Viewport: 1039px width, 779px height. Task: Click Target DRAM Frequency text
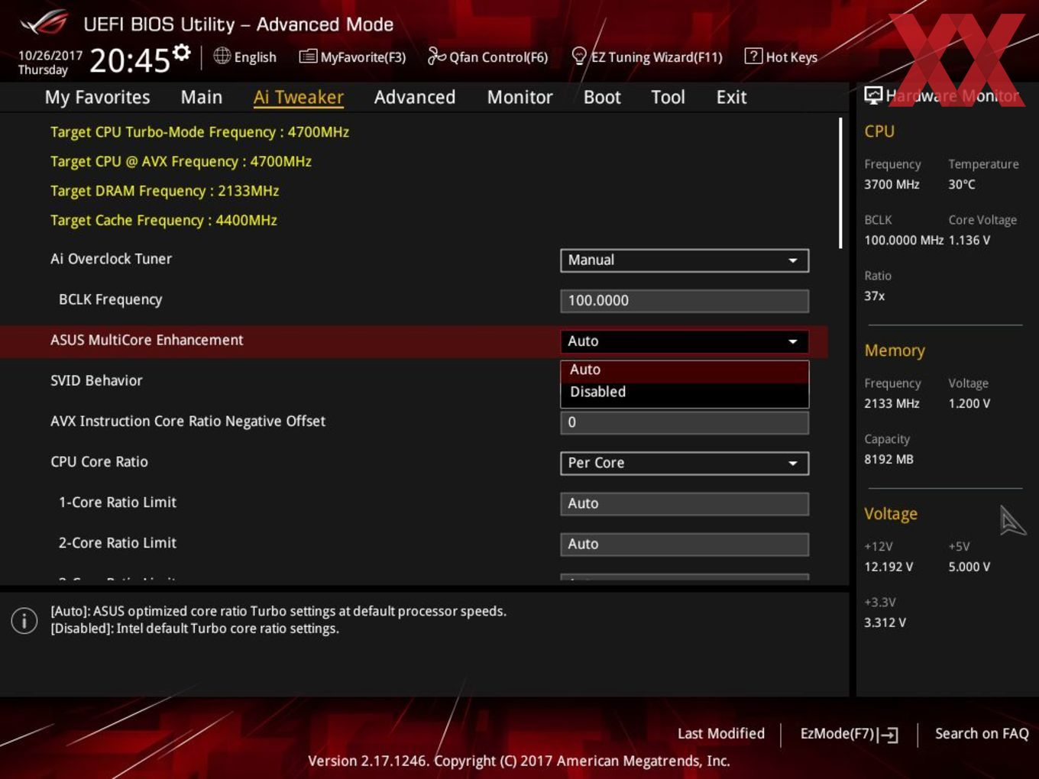(x=165, y=191)
